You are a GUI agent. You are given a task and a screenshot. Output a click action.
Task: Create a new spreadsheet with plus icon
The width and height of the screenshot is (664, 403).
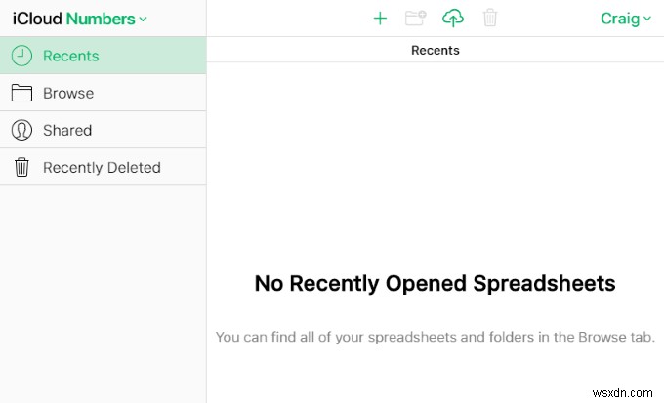point(380,19)
